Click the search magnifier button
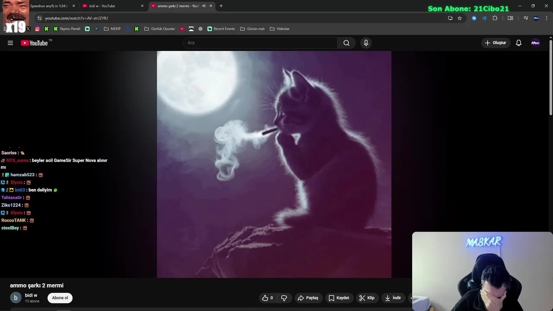Screen dimensions: 553x311 point(346,43)
